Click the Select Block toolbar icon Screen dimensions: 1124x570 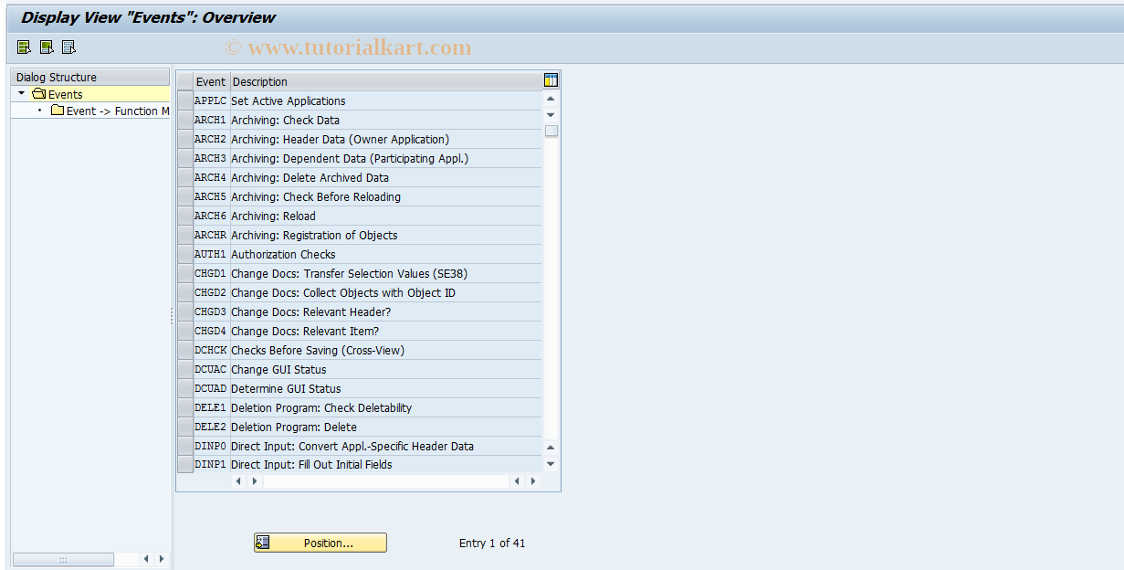(x=46, y=47)
